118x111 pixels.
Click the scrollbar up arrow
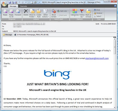115,39
